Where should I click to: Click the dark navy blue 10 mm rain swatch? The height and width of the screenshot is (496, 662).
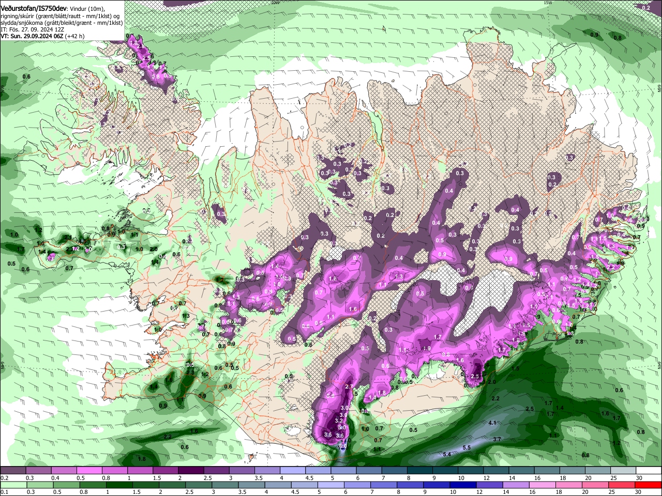[x=462, y=485]
